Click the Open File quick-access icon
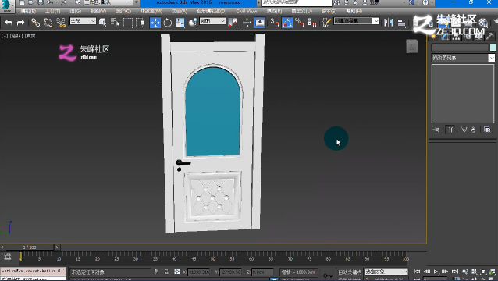 click(31, 3)
